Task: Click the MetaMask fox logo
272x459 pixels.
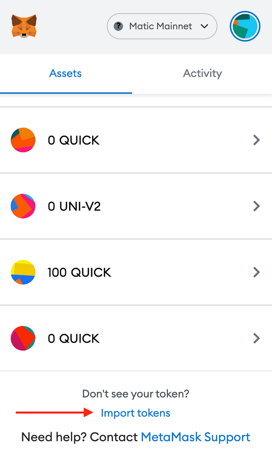Action: pos(24,26)
